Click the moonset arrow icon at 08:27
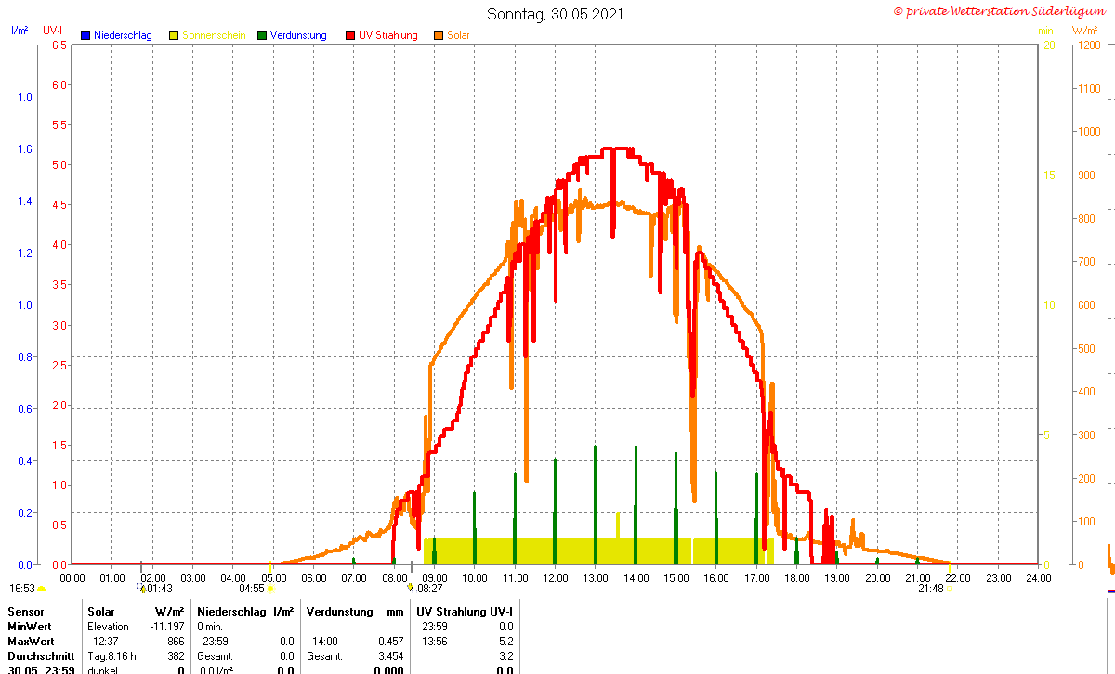Image resolution: width=1115 pixels, height=674 pixels. (410, 588)
